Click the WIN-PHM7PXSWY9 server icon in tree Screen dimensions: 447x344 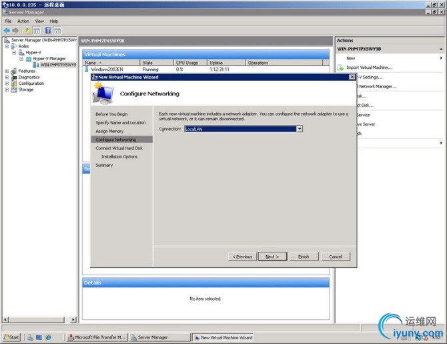point(36,65)
